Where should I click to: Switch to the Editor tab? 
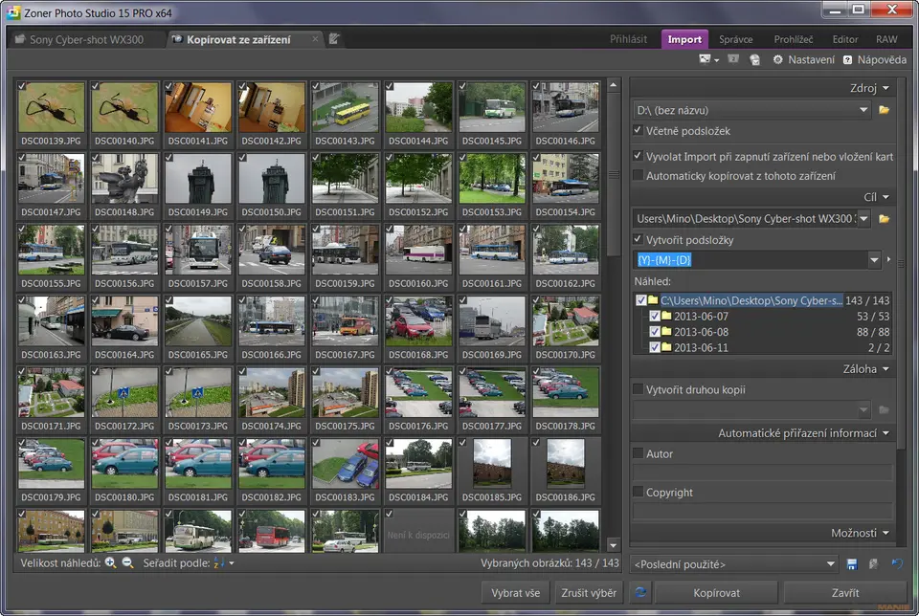click(x=844, y=39)
